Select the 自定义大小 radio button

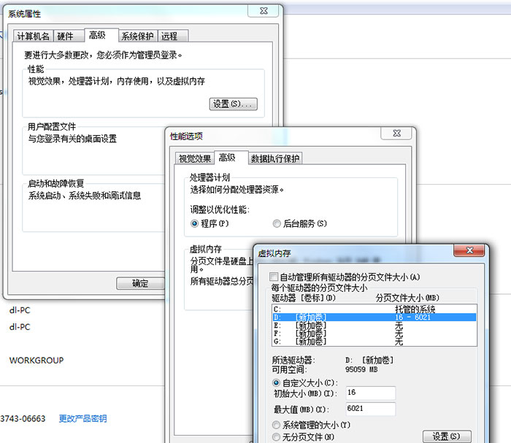point(275,382)
